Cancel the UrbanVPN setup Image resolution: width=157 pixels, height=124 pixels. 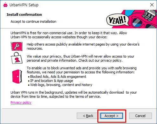pyautogui.click(x=141, y=116)
